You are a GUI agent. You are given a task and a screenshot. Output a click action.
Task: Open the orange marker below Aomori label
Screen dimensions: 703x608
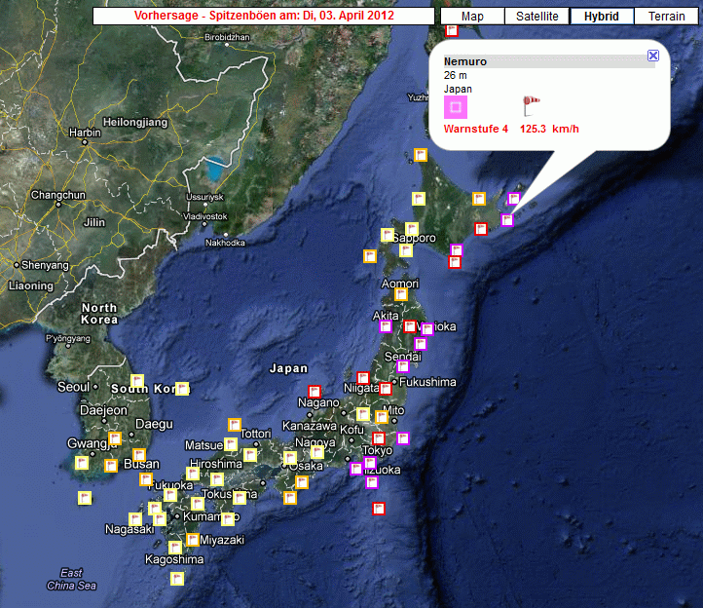point(401,294)
